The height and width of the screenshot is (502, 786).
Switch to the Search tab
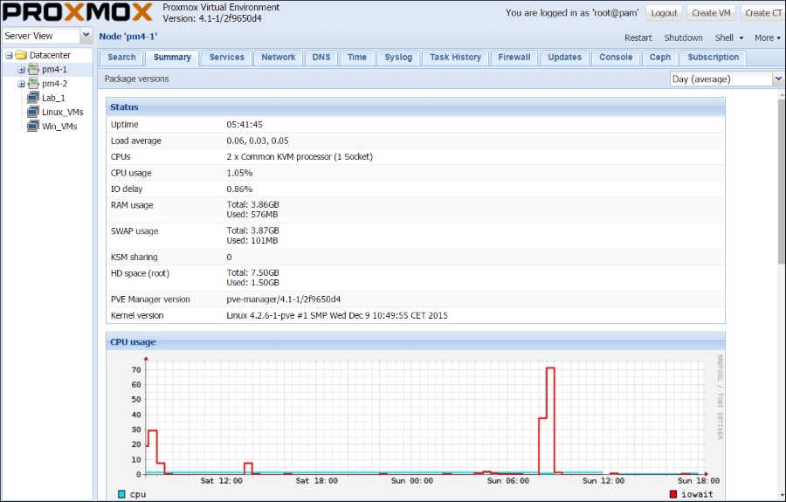point(121,58)
